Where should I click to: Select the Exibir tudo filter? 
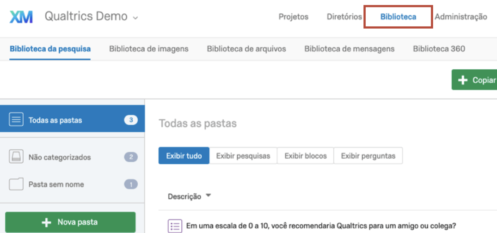point(184,156)
